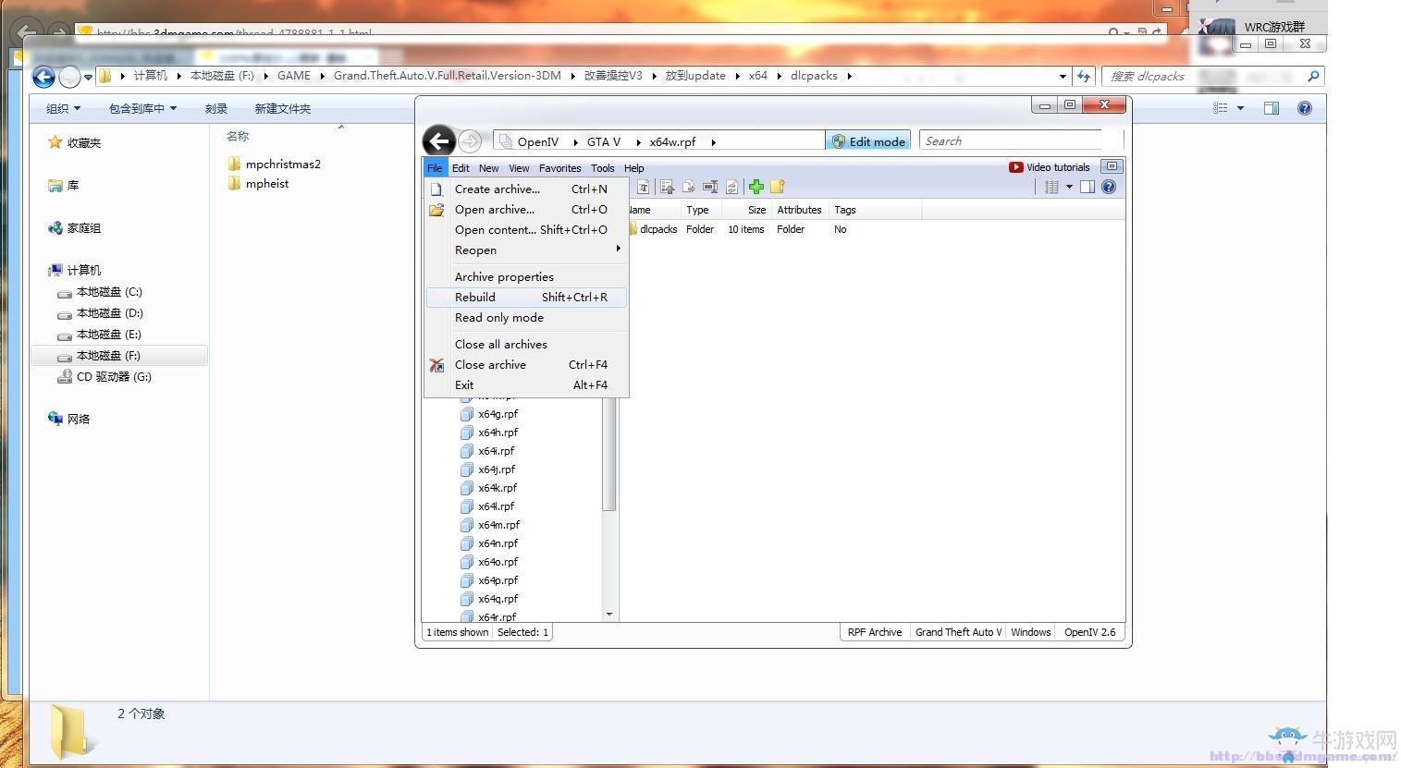Sort by the Attributes column header

[799, 210]
